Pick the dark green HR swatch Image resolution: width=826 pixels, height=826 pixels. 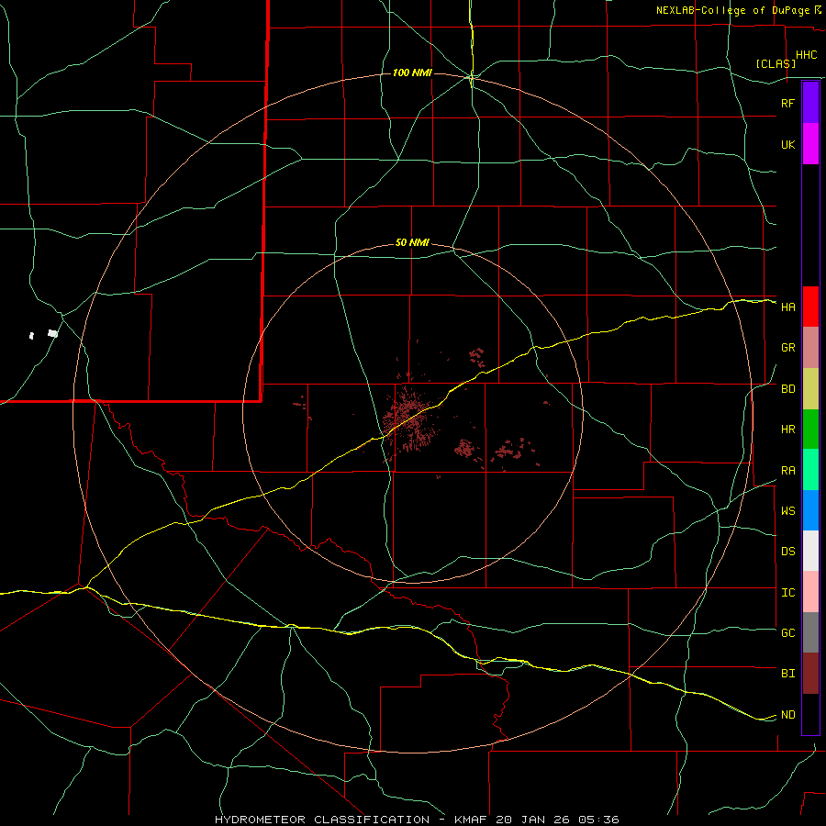(810, 430)
